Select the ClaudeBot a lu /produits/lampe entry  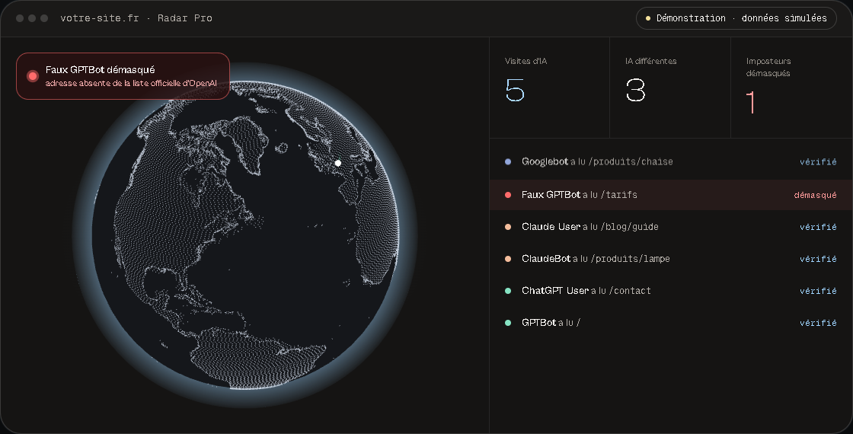click(671, 259)
